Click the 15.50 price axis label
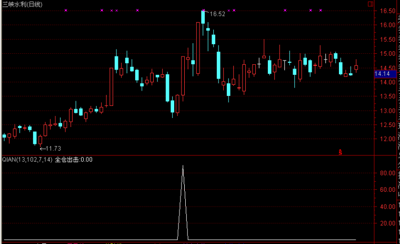The image size is (400, 244). tap(387, 40)
